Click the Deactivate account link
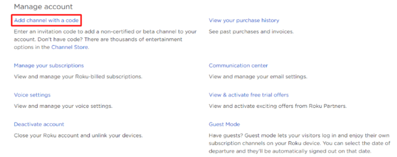This screenshot has height=157, width=397. [x=39, y=124]
